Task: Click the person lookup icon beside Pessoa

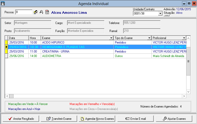Action: (x=36, y=12)
